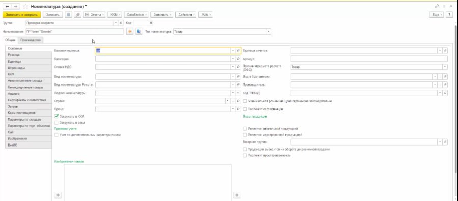Open Вид номенклатуры Росстат value via open icon

238,84
